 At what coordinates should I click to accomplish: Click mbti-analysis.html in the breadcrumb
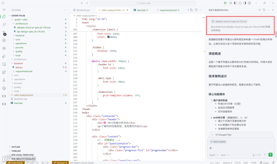(86, 16)
